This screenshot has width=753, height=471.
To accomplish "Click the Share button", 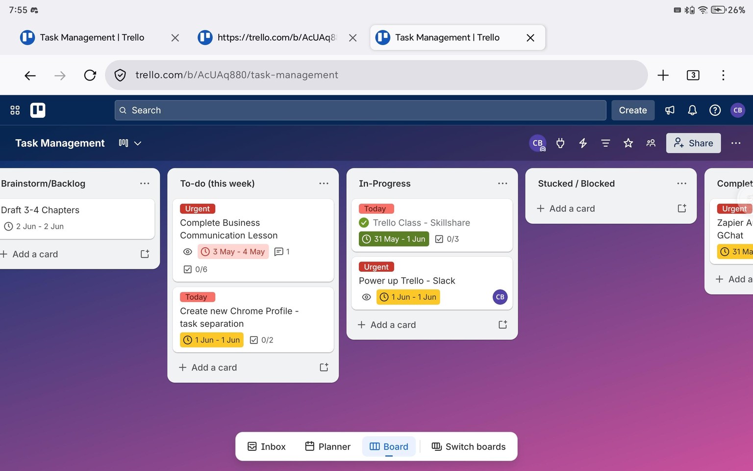I will click(x=693, y=143).
